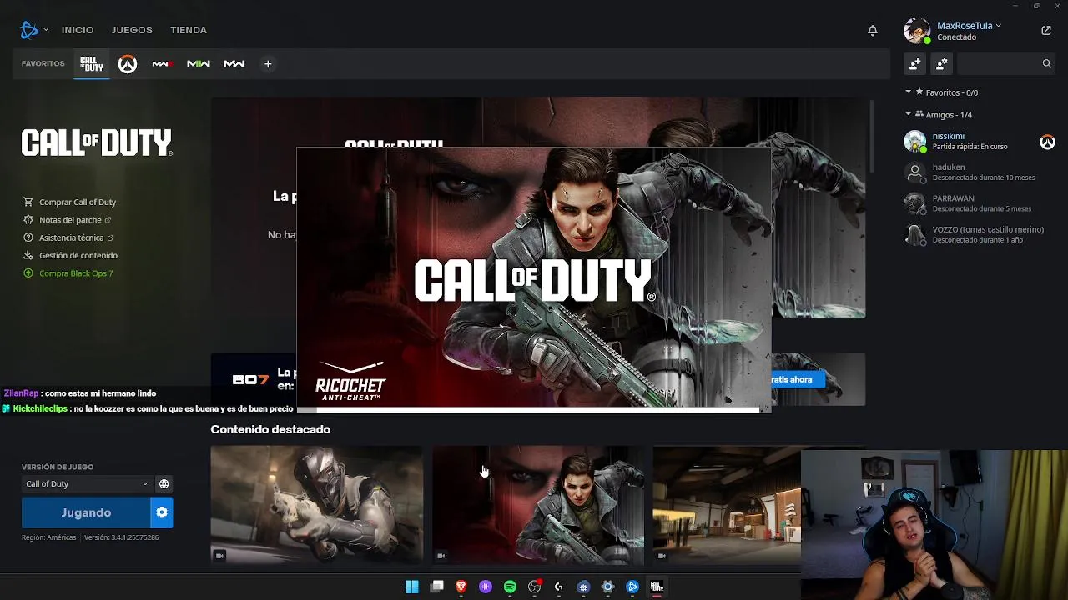Image resolution: width=1068 pixels, height=600 pixels.
Task: Select the MWII game icon in favorites
Action: point(199,64)
